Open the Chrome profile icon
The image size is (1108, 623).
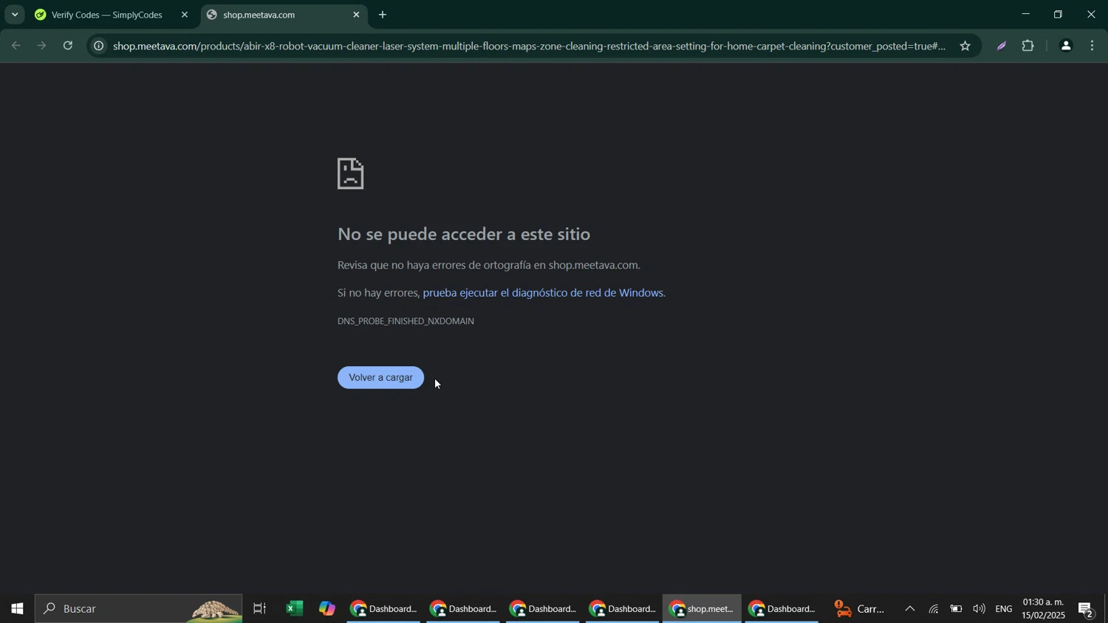coord(1066,46)
